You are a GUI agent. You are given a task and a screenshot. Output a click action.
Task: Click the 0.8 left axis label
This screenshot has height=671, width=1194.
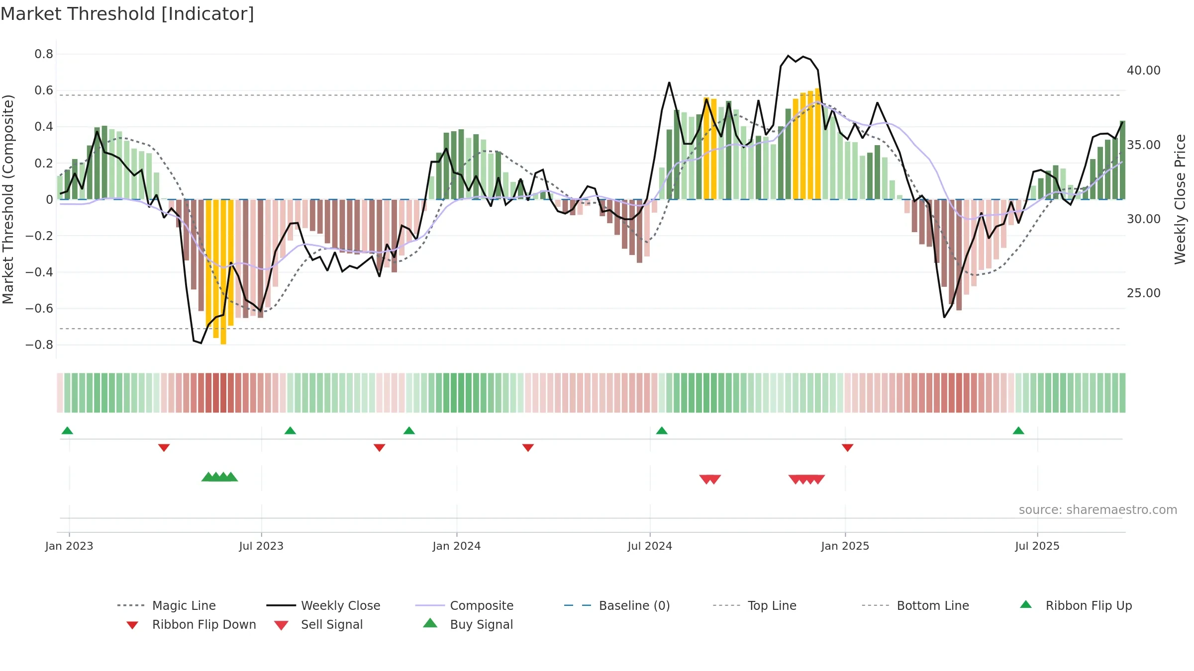pos(44,54)
